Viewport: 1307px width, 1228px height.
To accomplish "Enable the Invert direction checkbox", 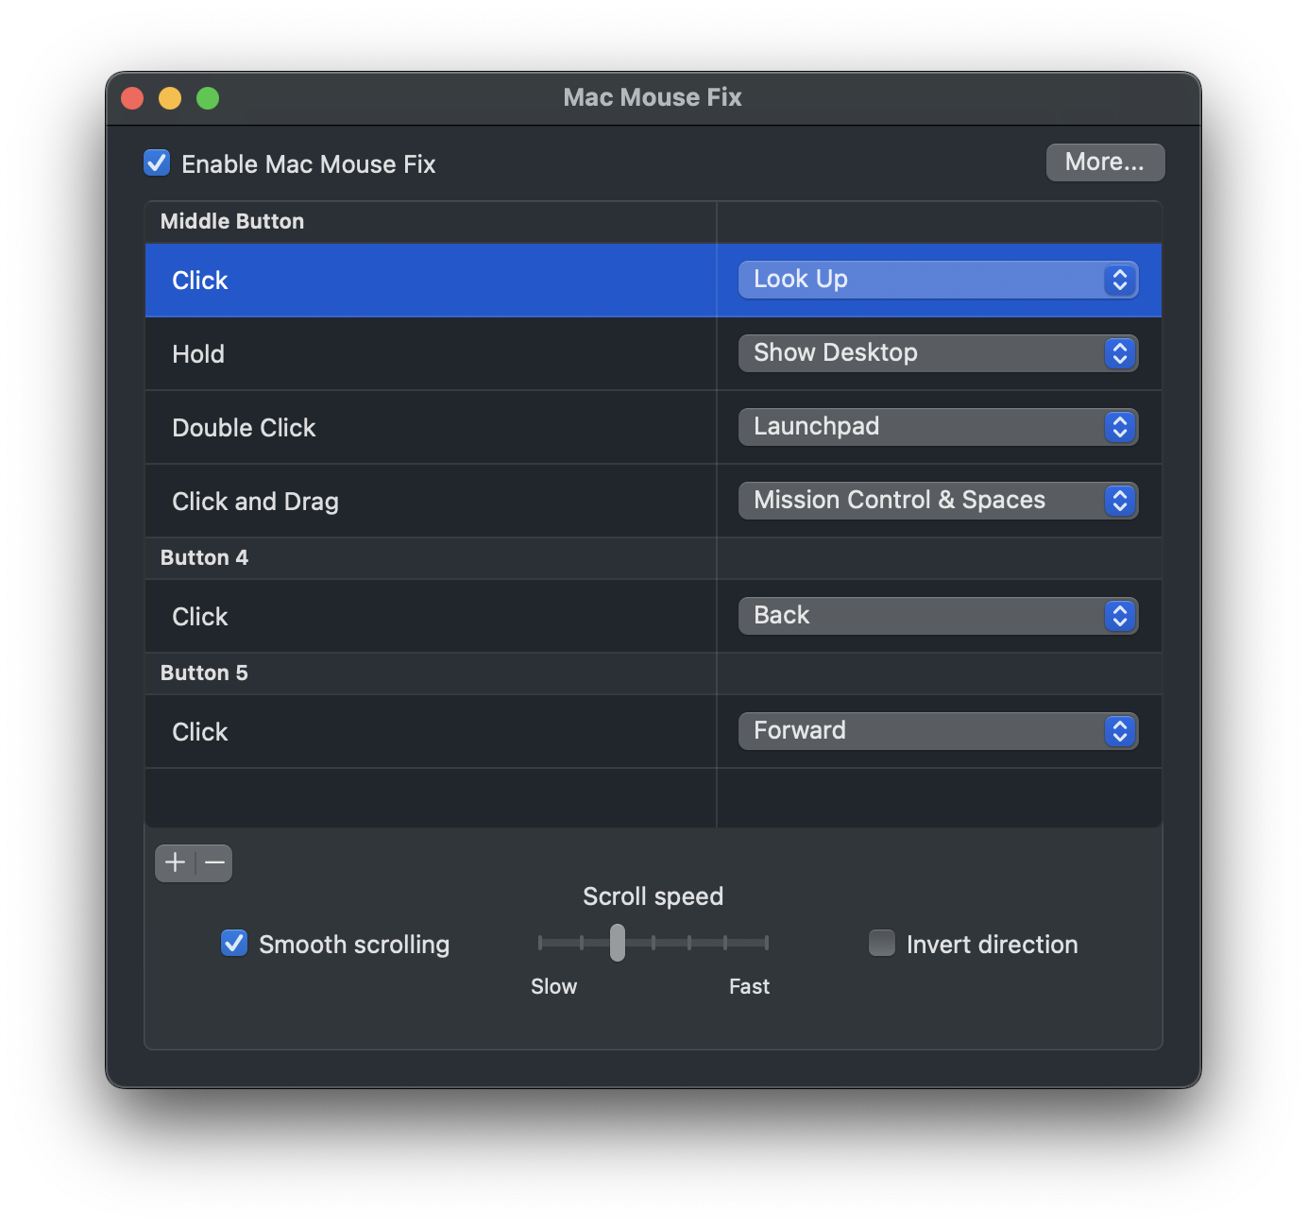I will tap(882, 943).
